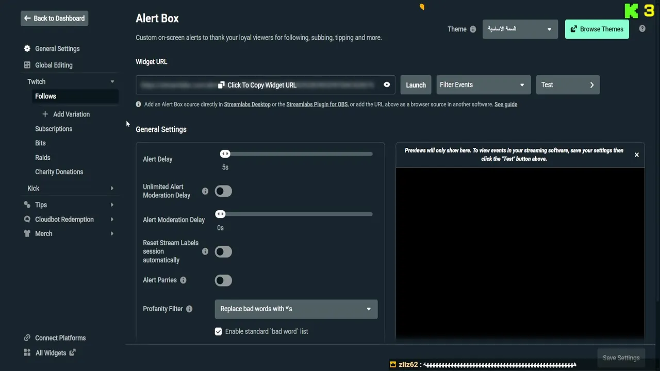Open the Theme dropdown

[520, 29]
